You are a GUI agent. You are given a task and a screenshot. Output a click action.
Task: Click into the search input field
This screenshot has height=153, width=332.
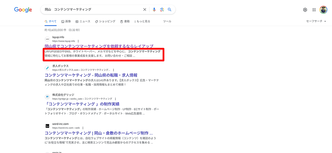click(92, 9)
